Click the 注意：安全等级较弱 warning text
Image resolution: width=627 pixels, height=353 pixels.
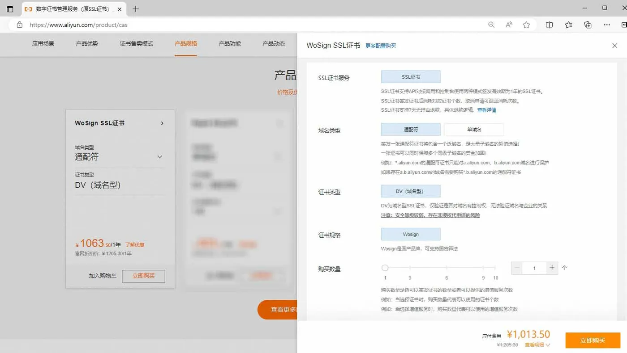coord(430,215)
